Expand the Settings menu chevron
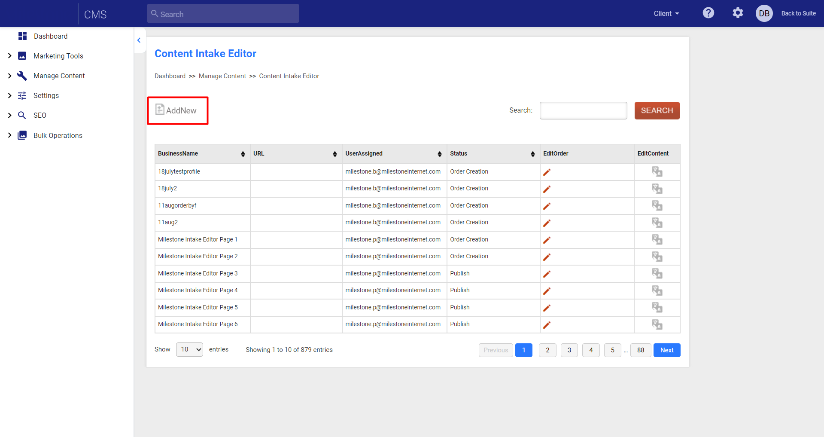 [x=9, y=95]
